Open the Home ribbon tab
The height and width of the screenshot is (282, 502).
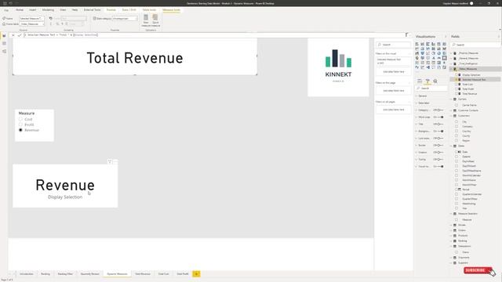coord(20,10)
